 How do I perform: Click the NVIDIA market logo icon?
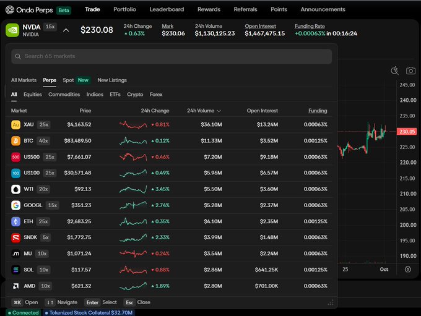tap(12, 30)
